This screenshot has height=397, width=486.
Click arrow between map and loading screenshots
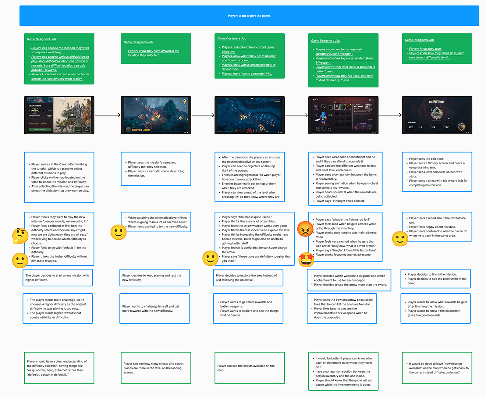[x=107, y=115]
